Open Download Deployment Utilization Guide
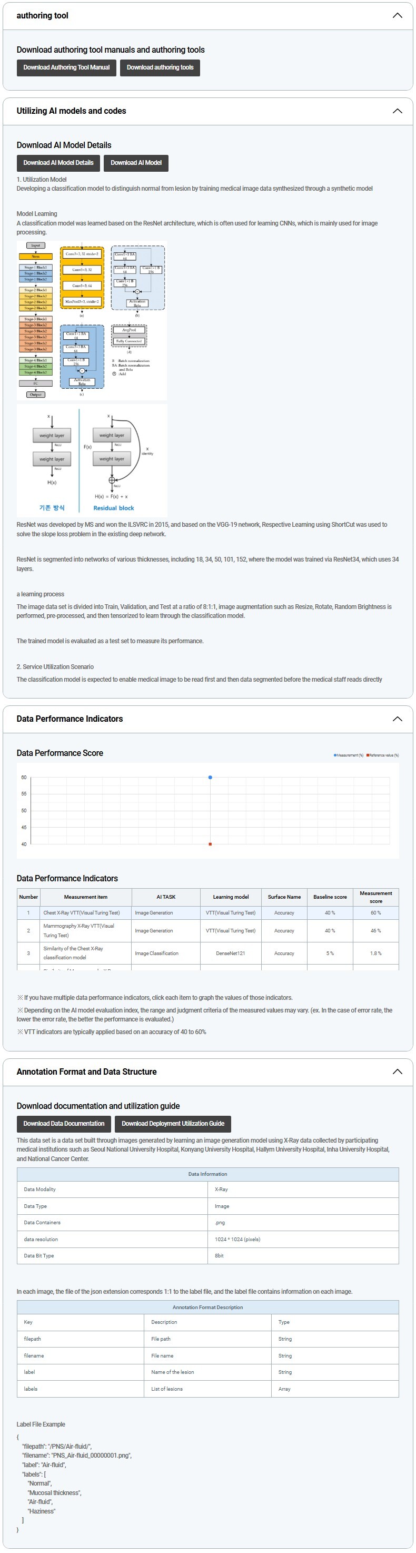416x1553 pixels. point(172,1123)
